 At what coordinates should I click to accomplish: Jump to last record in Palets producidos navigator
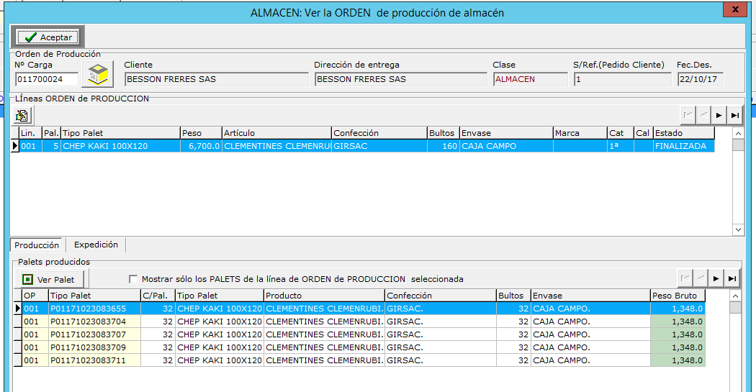(732, 278)
